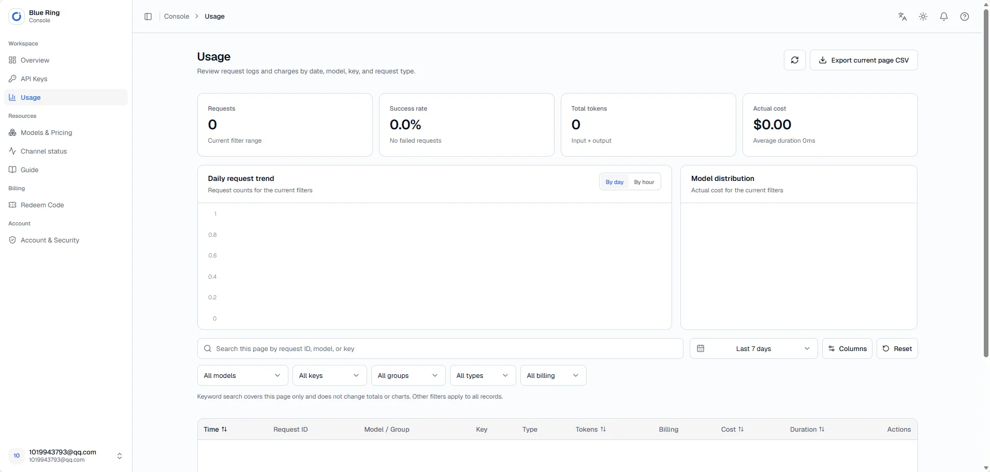Sort by Tokens column arrows

point(603,429)
